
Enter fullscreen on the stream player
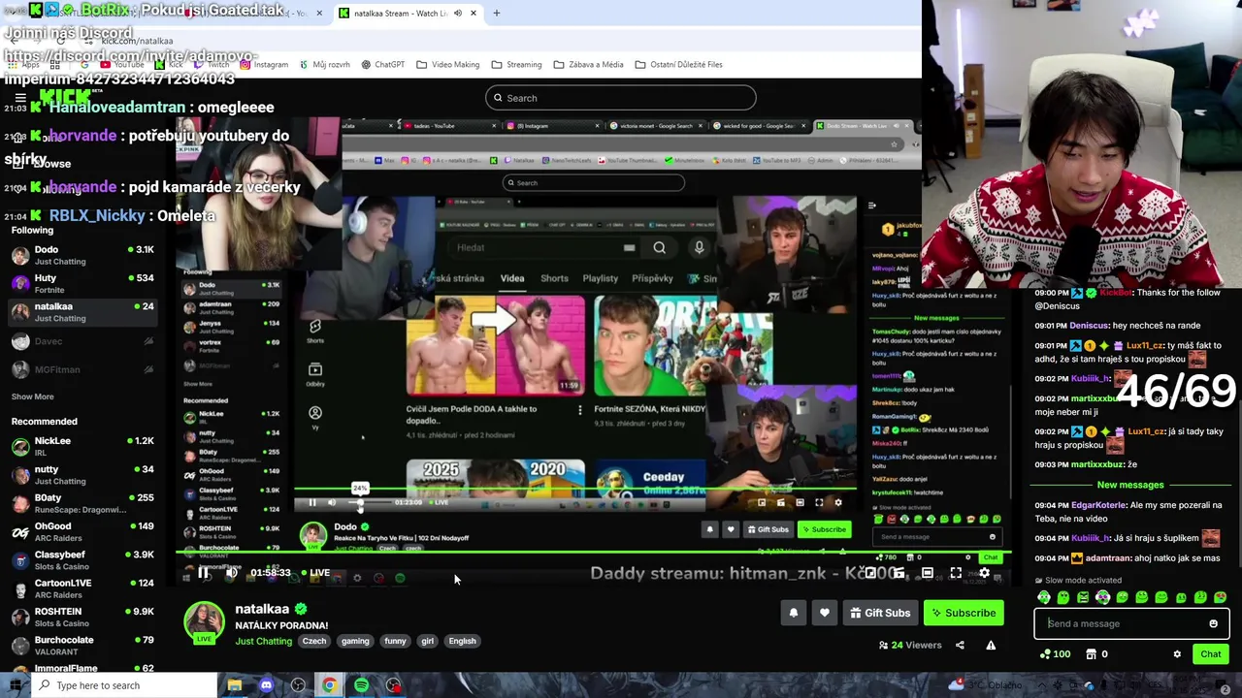[956, 573]
